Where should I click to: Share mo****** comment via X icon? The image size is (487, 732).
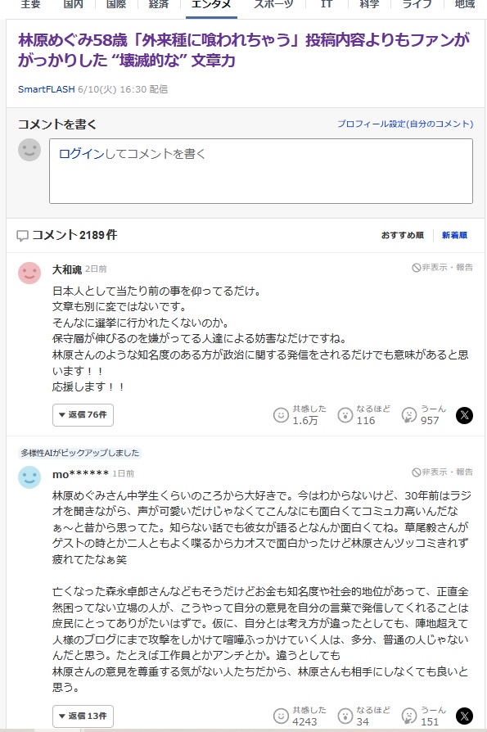coord(464,716)
